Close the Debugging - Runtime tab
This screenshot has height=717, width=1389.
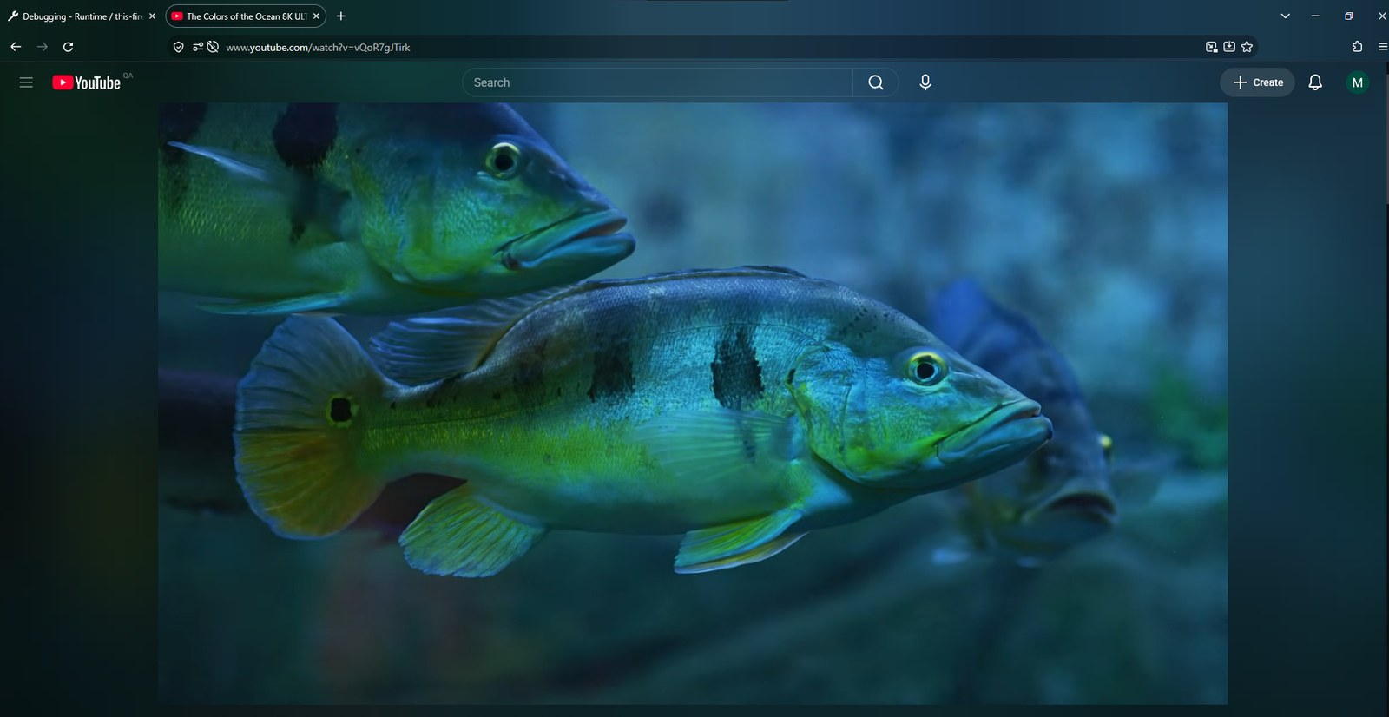152,16
